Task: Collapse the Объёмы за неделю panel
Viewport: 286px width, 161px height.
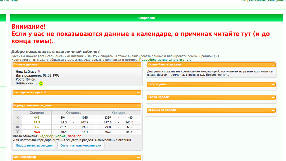Action: (273, 110)
